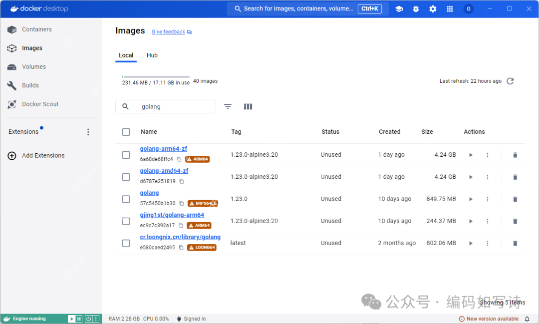Open the Learning Center graduation cap icon

click(x=399, y=9)
